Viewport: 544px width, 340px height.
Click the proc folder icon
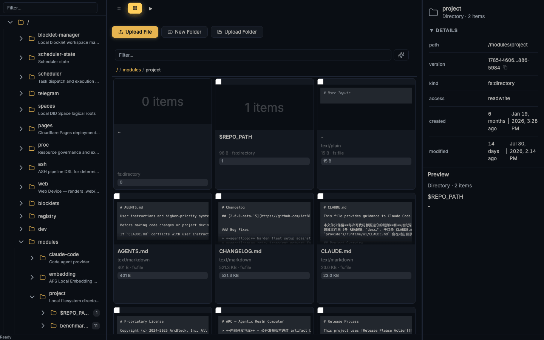(x=32, y=148)
